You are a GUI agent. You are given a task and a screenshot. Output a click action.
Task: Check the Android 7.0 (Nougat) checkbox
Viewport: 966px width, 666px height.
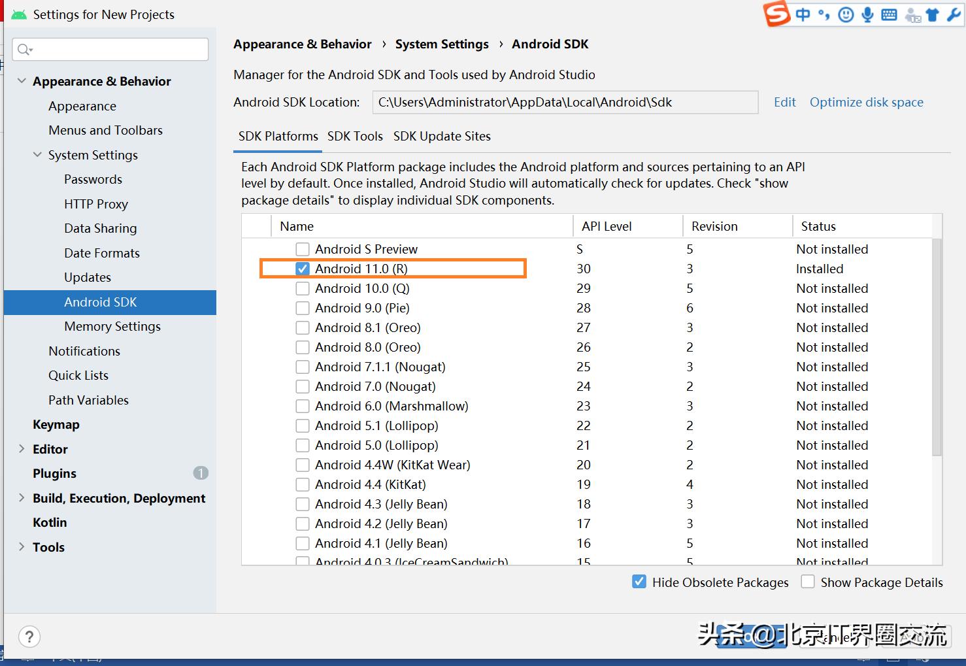303,386
